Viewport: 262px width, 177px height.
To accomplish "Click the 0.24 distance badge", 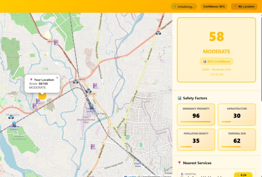I will [x=243, y=175].
